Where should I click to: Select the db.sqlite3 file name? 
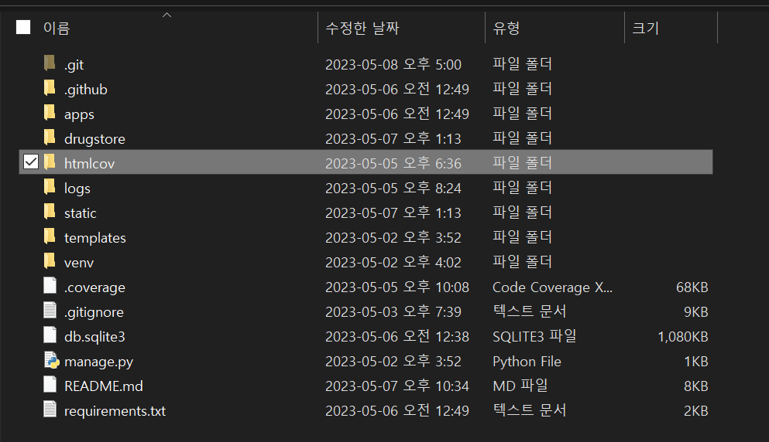click(x=94, y=337)
